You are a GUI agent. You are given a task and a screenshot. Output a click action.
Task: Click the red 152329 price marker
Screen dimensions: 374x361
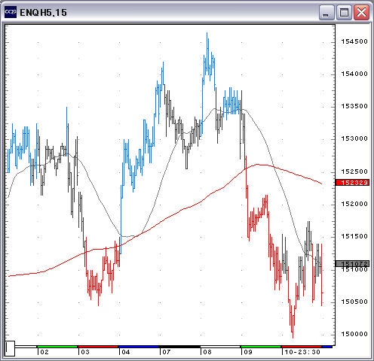pyautogui.click(x=352, y=183)
